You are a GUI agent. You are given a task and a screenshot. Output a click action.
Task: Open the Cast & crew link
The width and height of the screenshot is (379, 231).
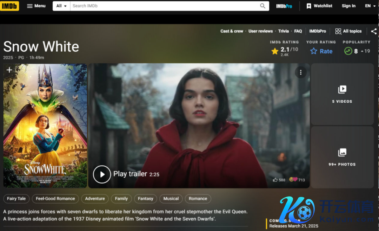(x=232, y=31)
